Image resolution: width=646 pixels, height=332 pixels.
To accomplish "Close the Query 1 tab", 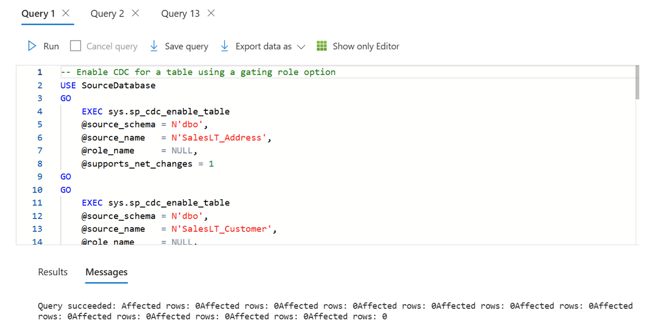I will (x=66, y=14).
